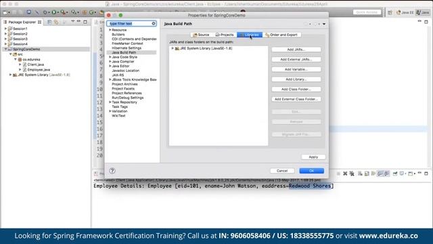Select FreeMarker Context property page
Image resolution: width=433 pixels, height=244 pixels.
click(127, 43)
